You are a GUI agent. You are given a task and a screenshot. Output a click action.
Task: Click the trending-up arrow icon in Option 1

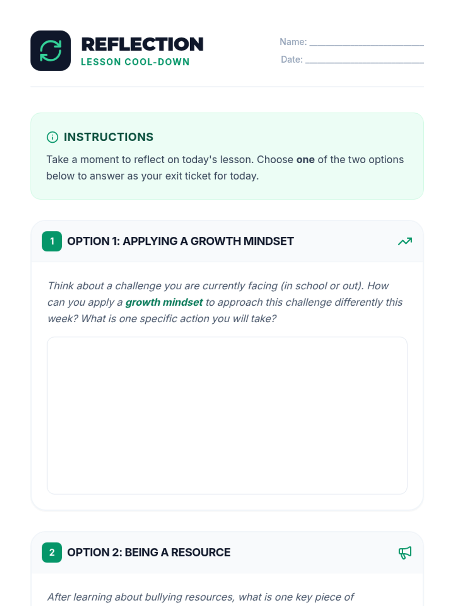(x=405, y=241)
